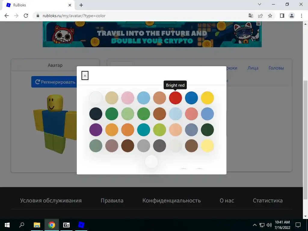This screenshot has width=308, height=231.
Task: Choose the very dark forest green swatch
Action: 208,130
